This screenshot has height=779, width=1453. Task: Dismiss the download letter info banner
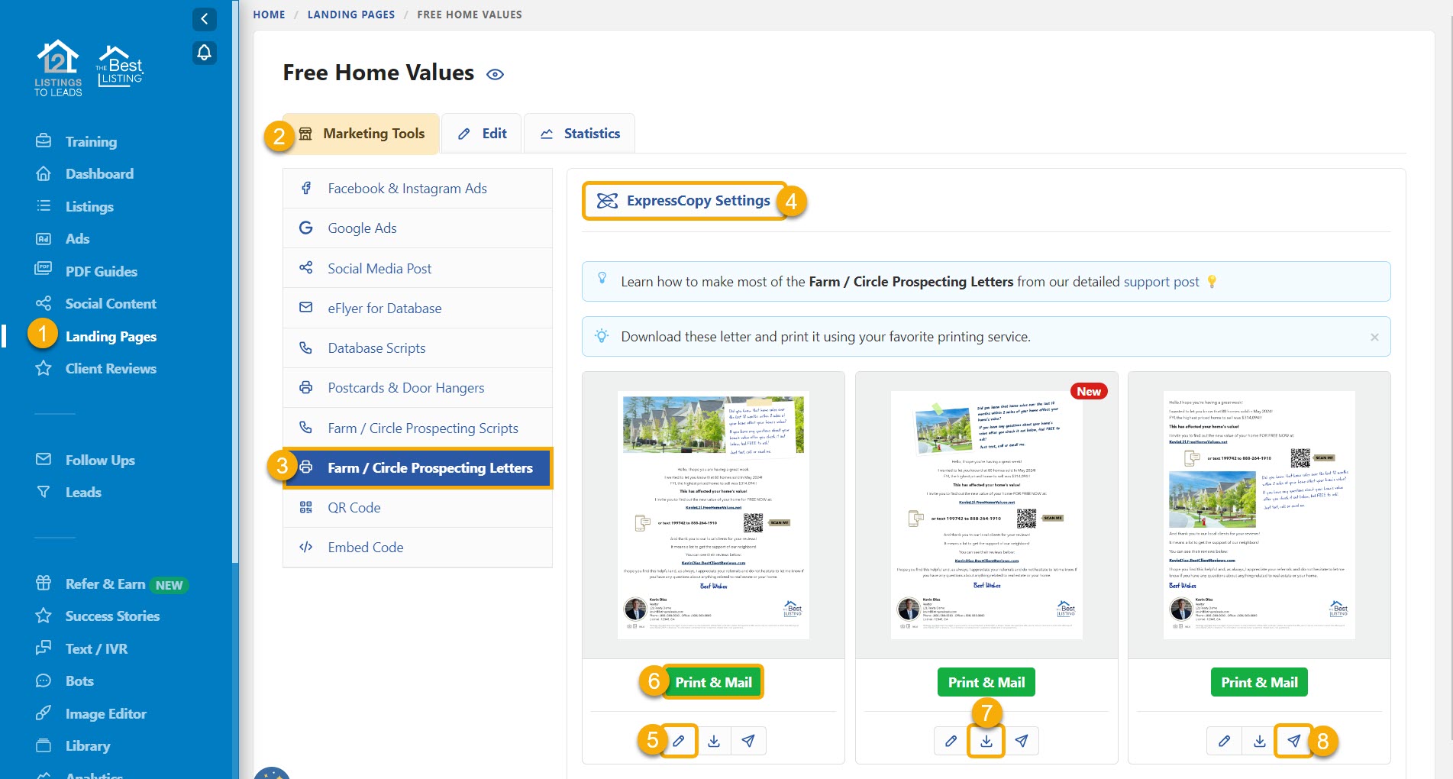(1374, 337)
